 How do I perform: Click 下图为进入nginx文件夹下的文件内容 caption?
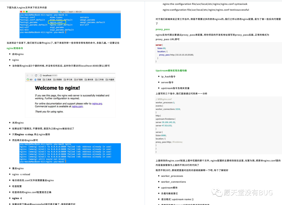(x=27, y=8)
